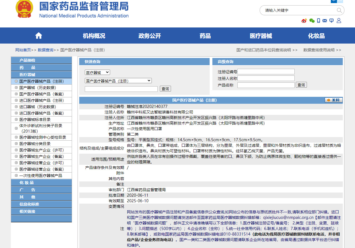Click 查询 button under quick search
The height and width of the screenshot is (248, 355).
pos(165,89)
